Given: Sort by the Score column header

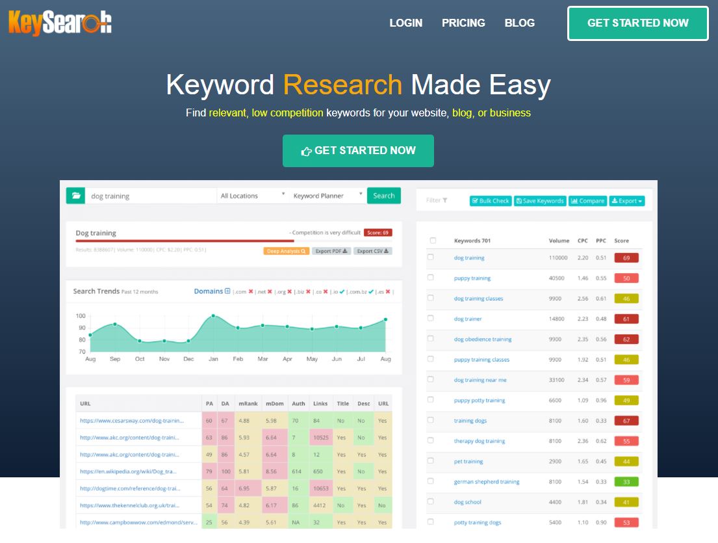Looking at the screenshot, I should 621,241.
